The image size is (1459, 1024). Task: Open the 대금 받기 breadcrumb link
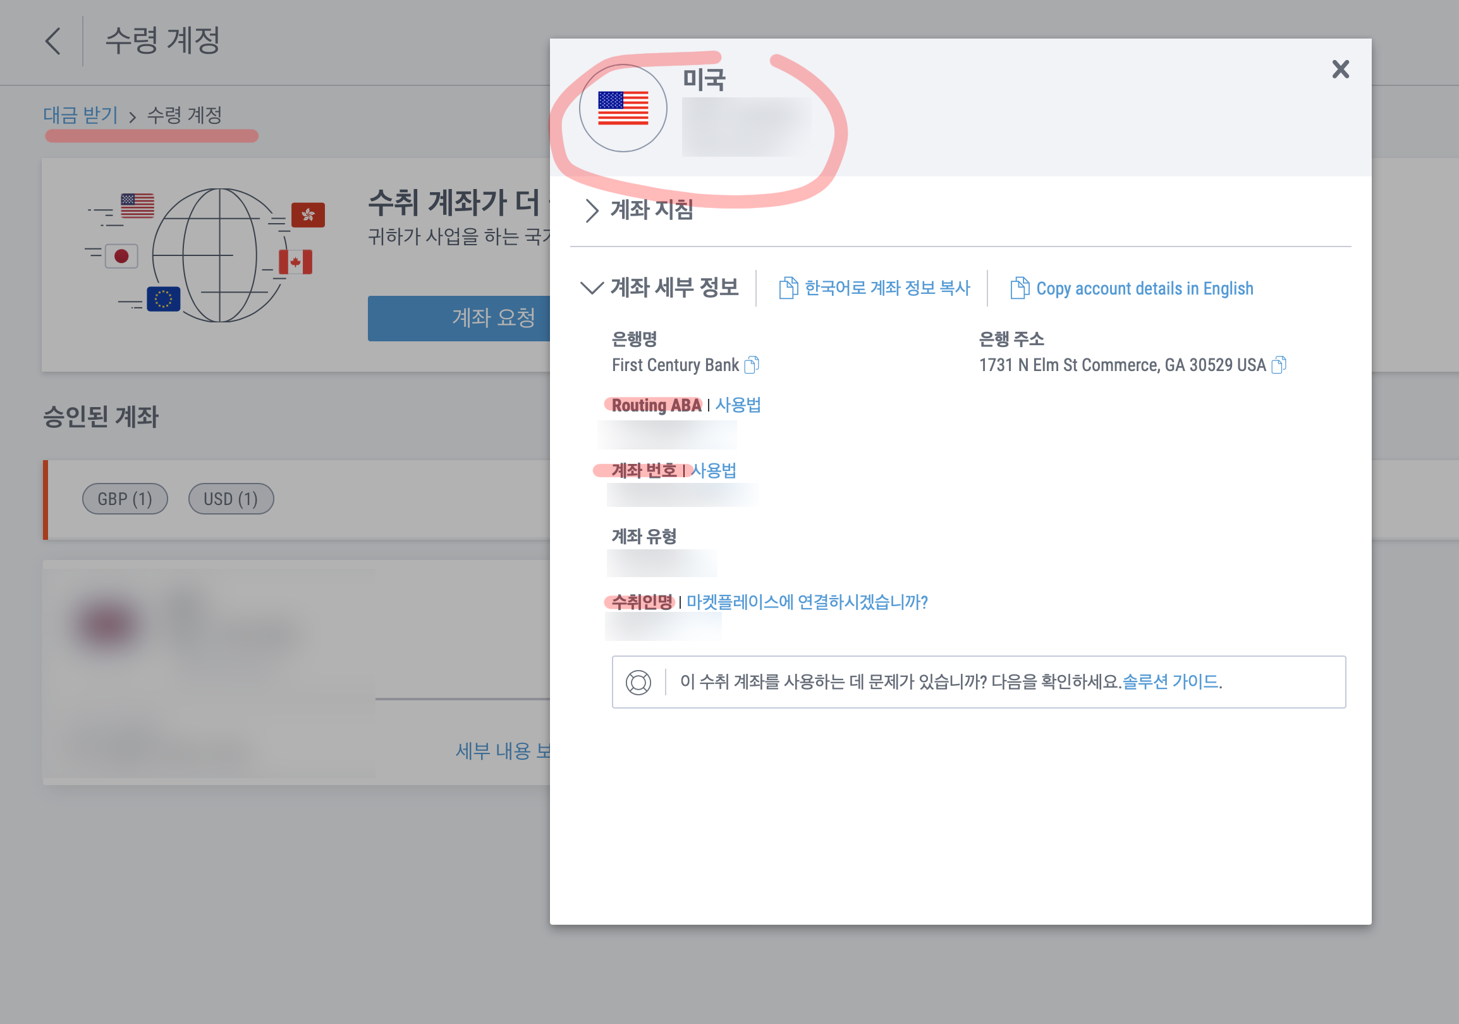click(81, 116)
